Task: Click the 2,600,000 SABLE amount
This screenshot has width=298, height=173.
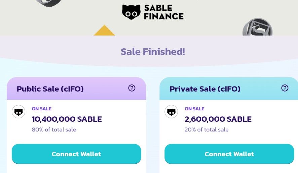Action: [218, 119]
